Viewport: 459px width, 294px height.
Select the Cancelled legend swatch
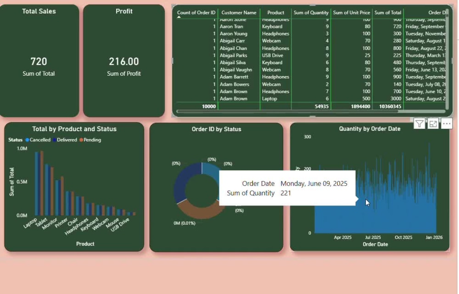tap(27, 140)
